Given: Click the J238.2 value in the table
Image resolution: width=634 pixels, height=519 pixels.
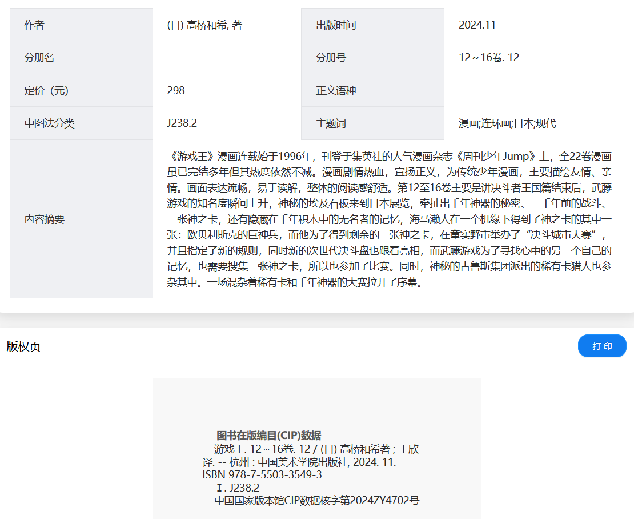Looking at the screenshot, I should point(182,123).
